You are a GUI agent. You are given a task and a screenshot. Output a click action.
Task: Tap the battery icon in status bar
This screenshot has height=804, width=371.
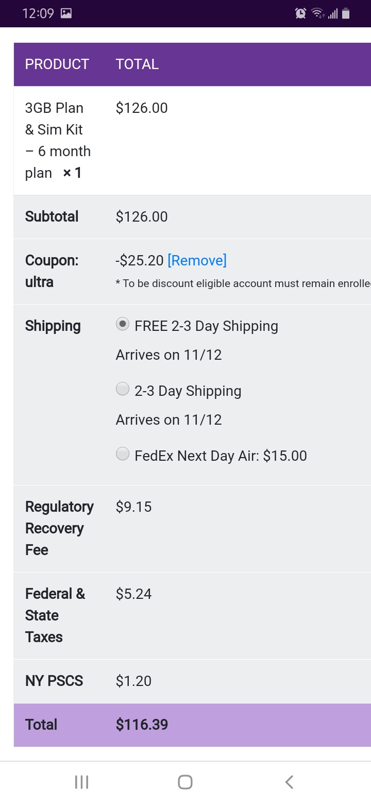tap(346, 13)
